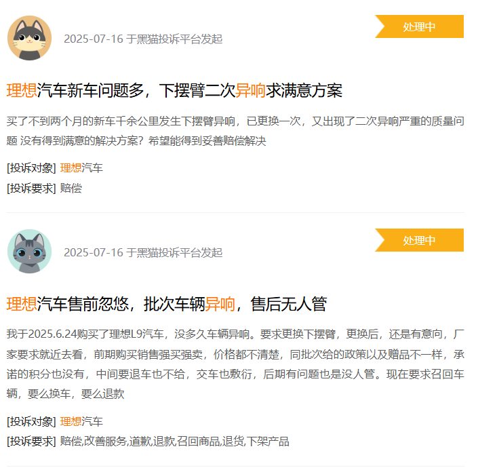Click the orange-background cat avatar
This screenshot has height=470, width=478.
(x=30, y=38)
